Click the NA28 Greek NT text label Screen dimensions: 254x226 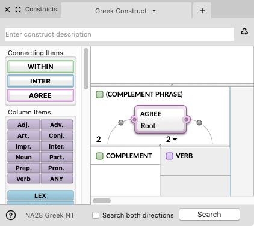click(50, 215)
